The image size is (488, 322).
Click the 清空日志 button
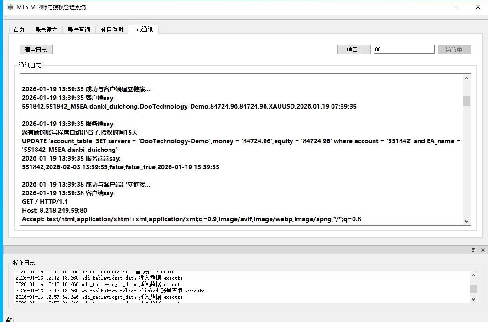point(36,49)
